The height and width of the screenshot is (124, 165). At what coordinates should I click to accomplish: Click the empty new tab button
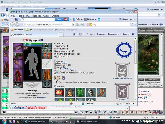tap(61, 34)
